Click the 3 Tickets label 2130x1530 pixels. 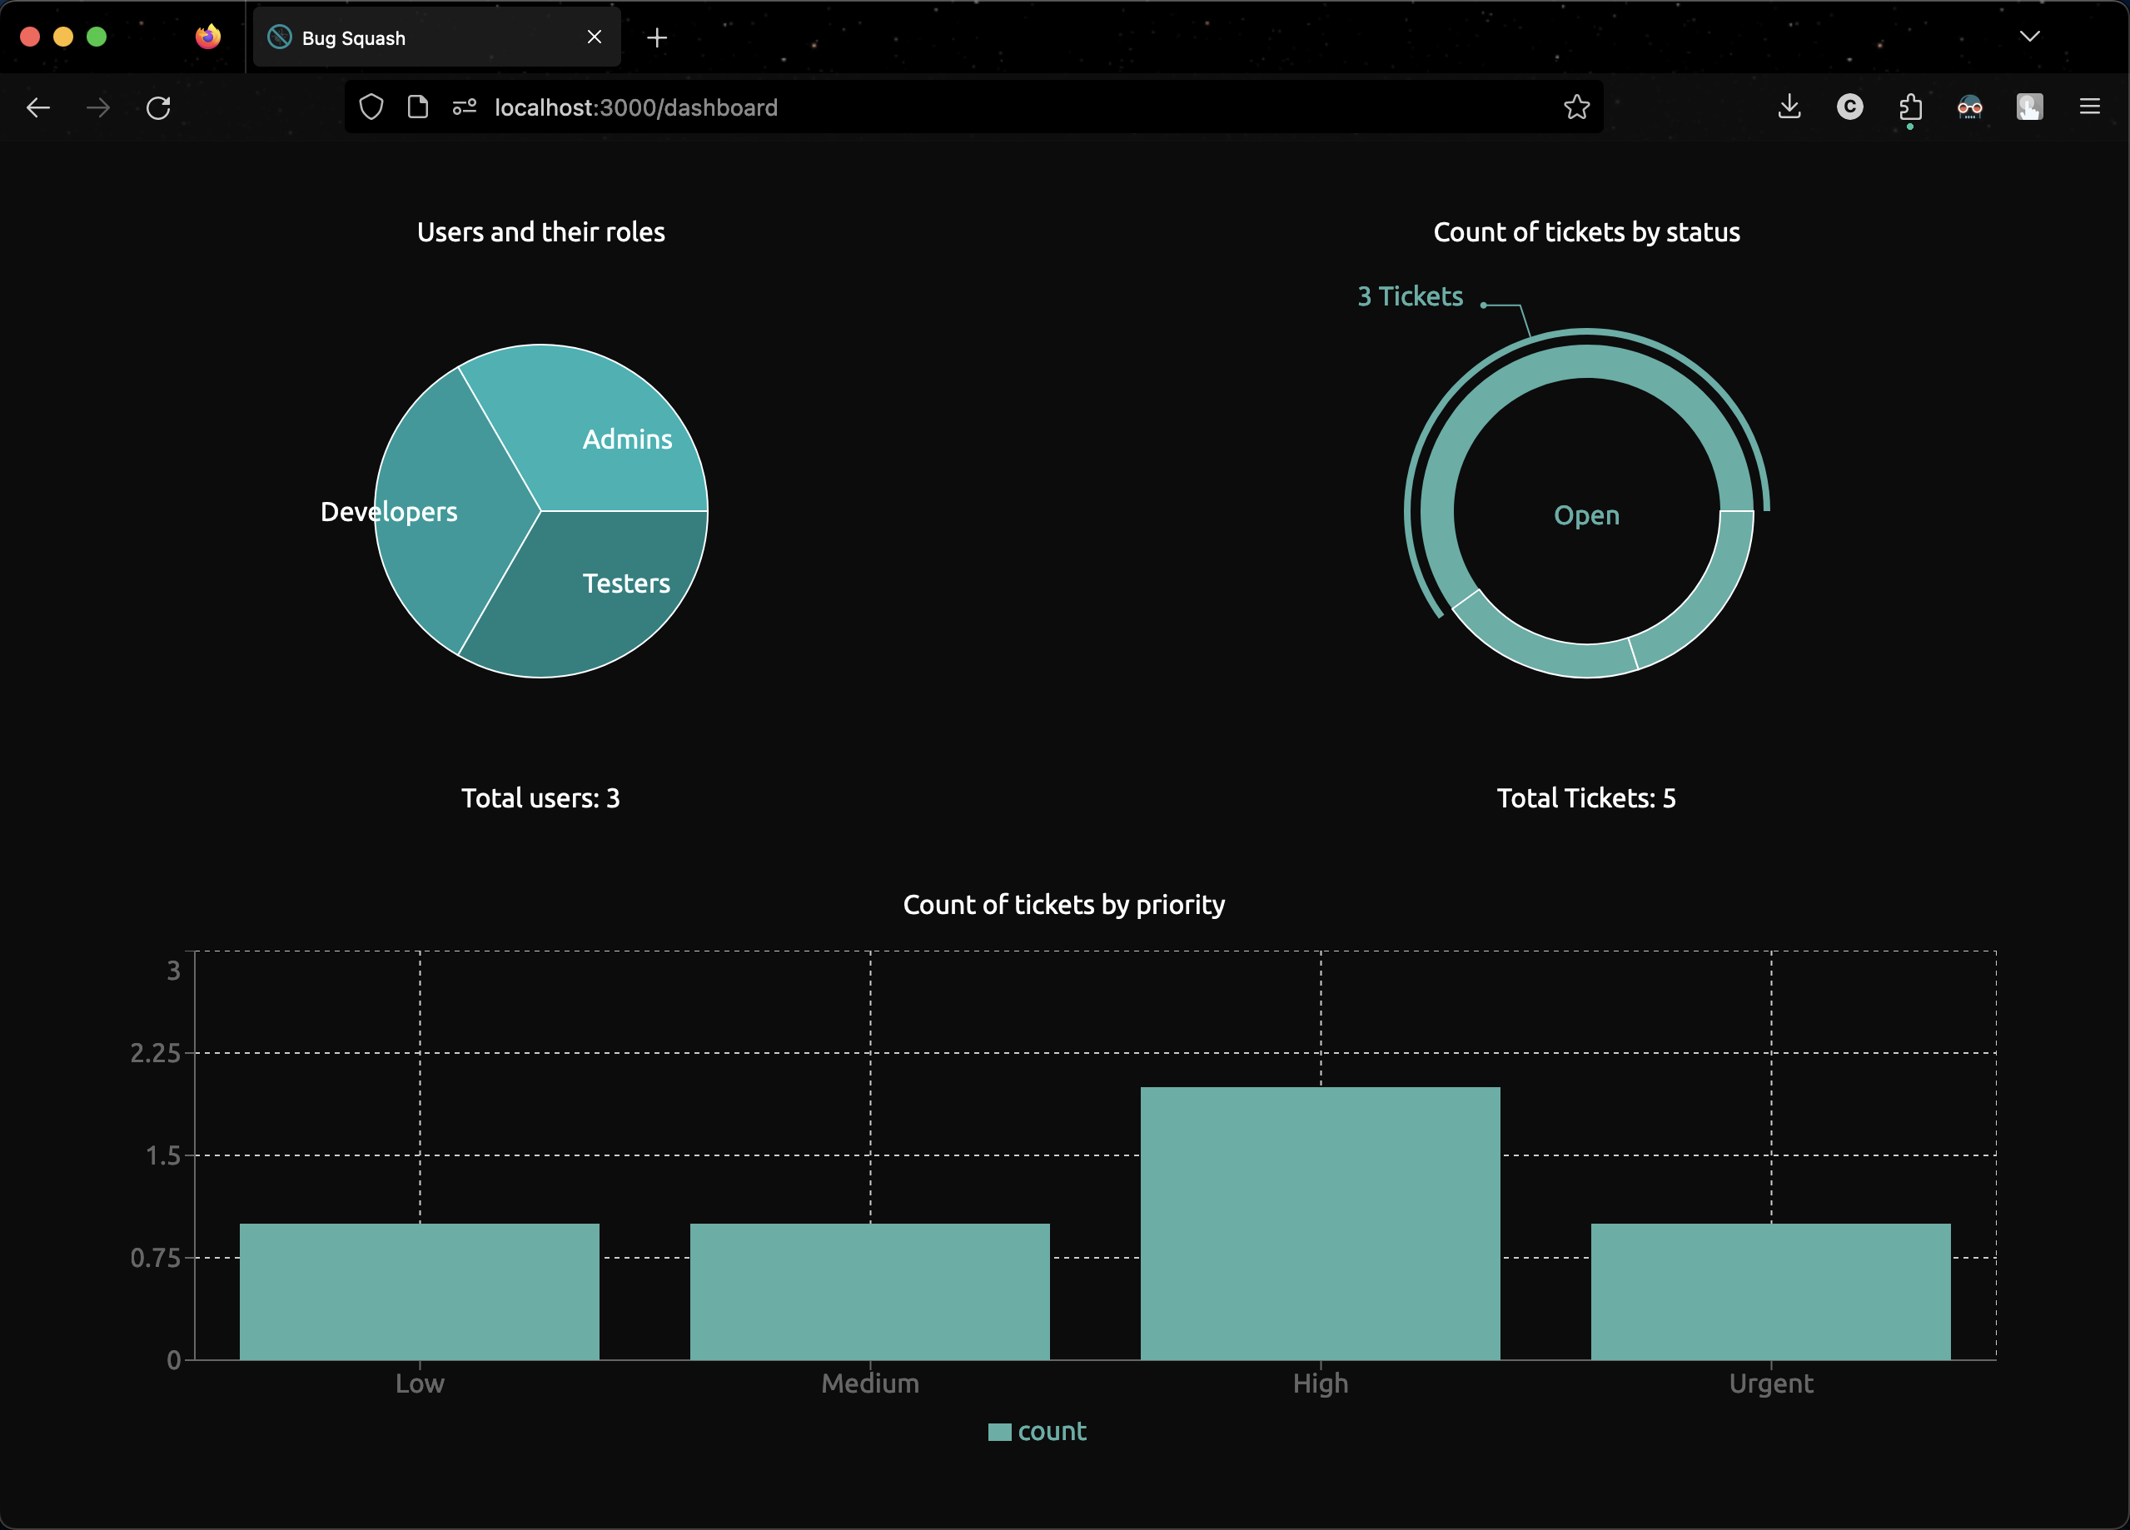point(1410,296)
